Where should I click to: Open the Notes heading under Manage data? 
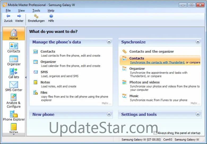tap(45, 82)
